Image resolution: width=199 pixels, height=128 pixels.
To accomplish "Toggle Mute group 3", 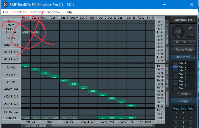I will [176, 123].
